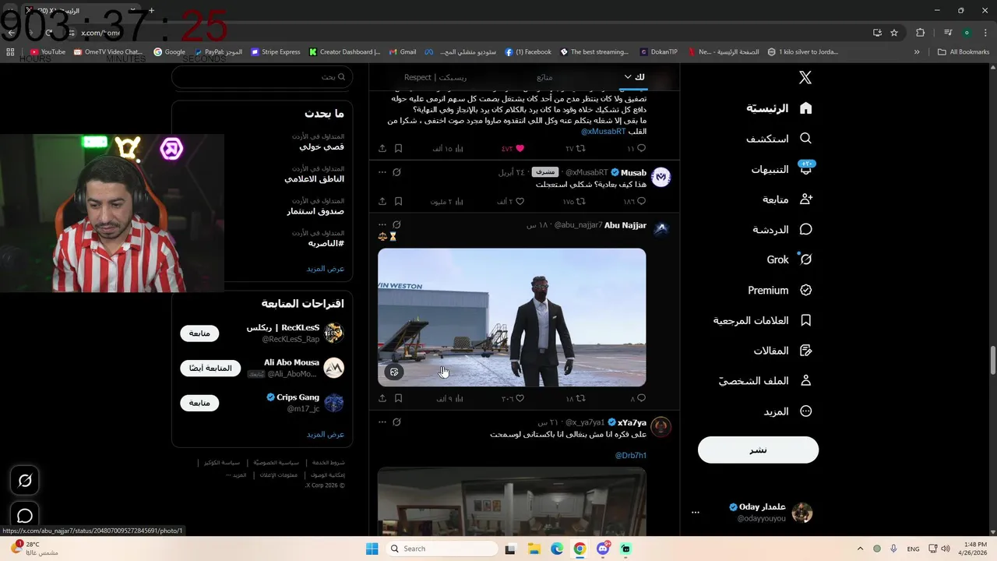The width and height of the screenshot is (997, 561).
Task: Open المقالات articles in sidebar
Action: pos(782,351)
